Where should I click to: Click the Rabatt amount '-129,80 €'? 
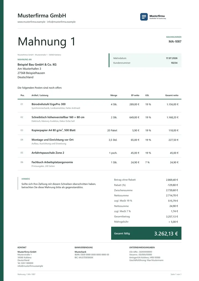pyautogui.click(x=172, y=185)
